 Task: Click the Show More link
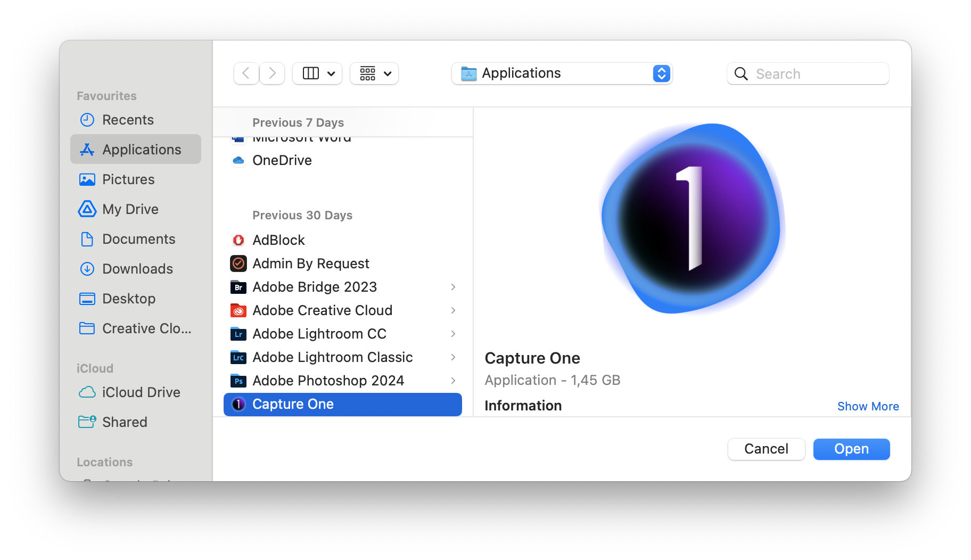868,406
